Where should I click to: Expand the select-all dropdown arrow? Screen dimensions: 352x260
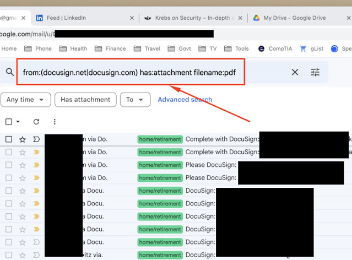pyautogui.click(x=18, y=122)
